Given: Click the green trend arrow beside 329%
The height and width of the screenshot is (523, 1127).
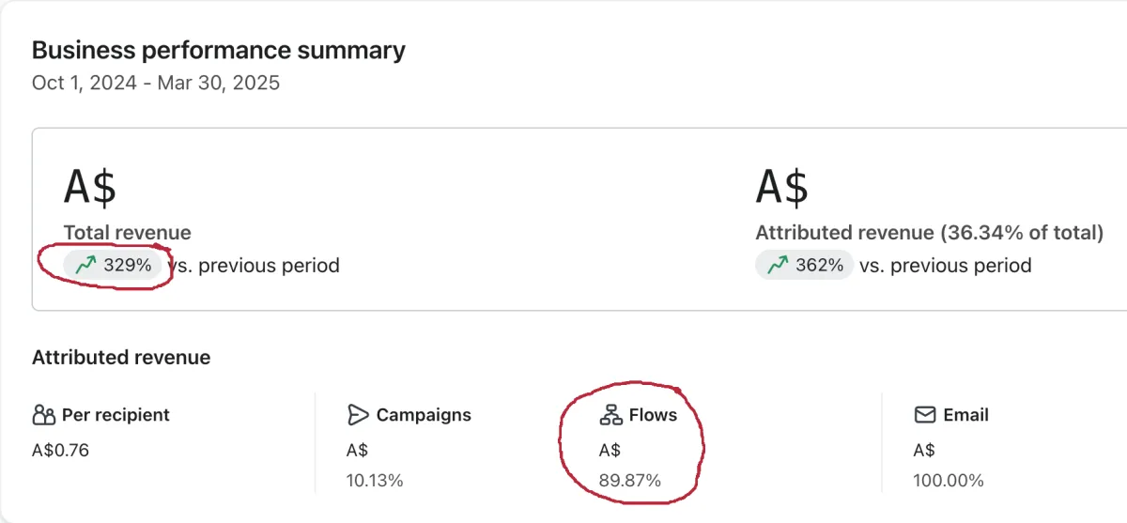Looking at the screenshot, I should pyautogui.click(x=86, y=266).
